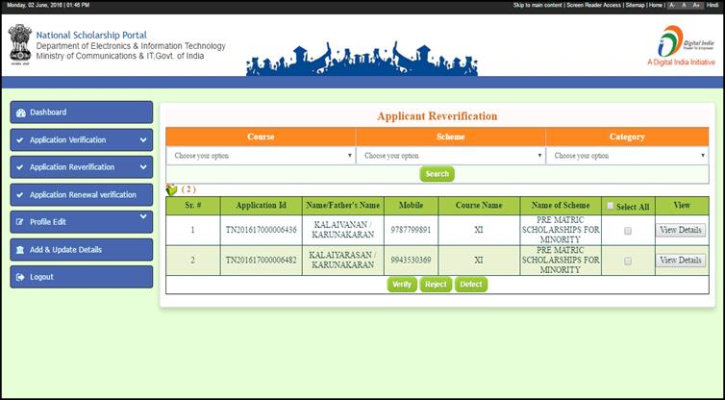725x400 pixels.
Task: Tick the checkbox for KALAIVANAN row
Action: coord(628,231)
